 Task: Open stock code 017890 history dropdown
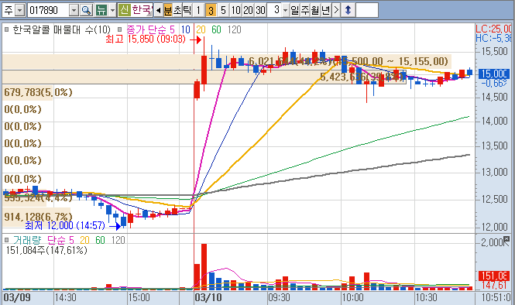(74, 10)
